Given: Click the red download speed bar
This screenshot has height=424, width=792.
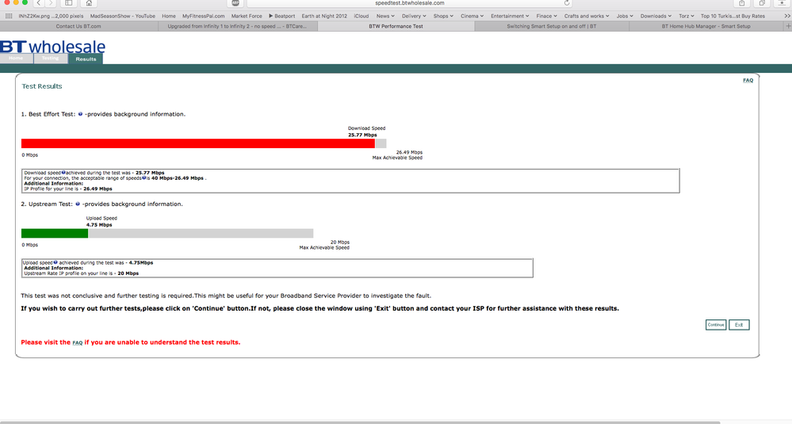Looking at the screenshot, I should point(198,143).
